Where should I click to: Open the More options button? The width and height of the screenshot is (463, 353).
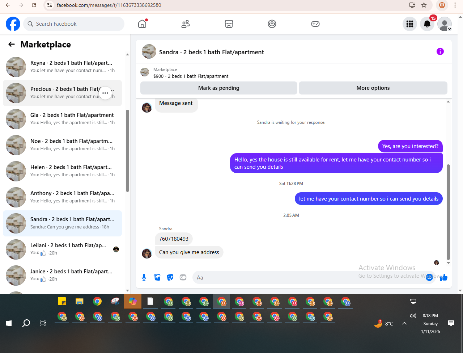[373, 88]
